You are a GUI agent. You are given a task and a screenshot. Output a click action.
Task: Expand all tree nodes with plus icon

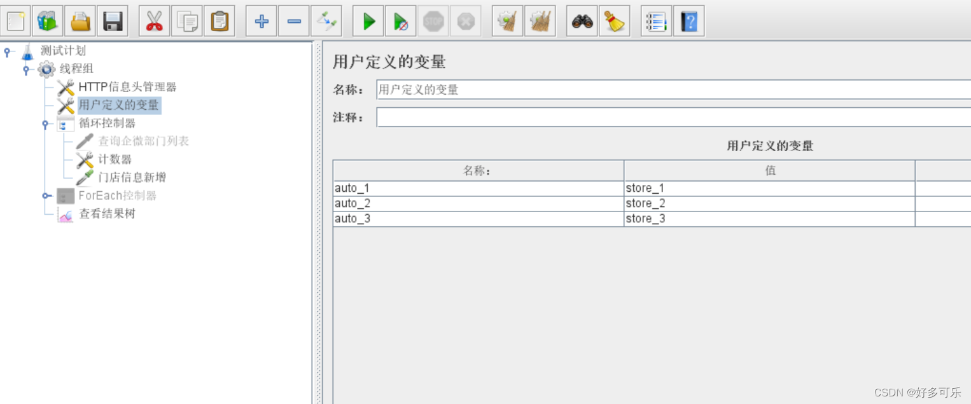click(261, 20)
